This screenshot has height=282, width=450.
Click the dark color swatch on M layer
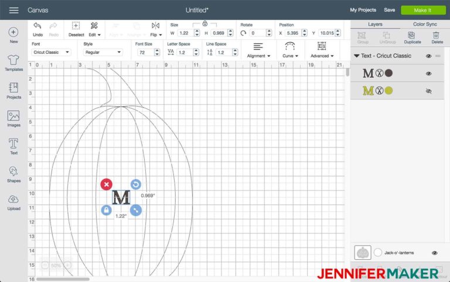coord(388,73)
